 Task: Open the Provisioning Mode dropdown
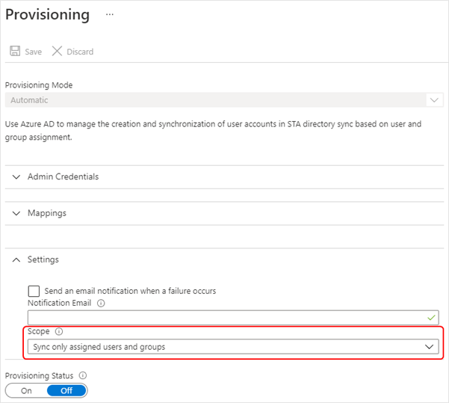pyautogui.click(x=224, y=100)
